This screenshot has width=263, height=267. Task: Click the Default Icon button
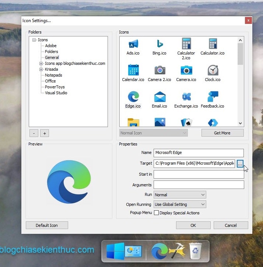[47, 225]
